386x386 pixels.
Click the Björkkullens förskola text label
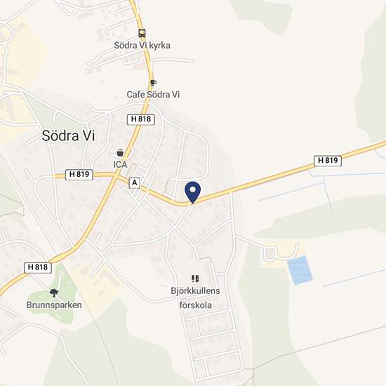pos(195,298)
